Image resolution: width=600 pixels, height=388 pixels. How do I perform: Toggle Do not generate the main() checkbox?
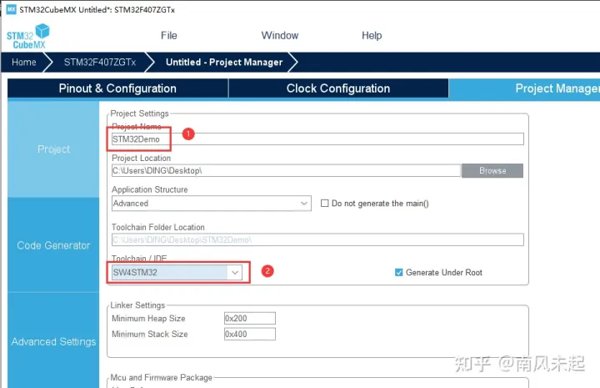point(324,204)
